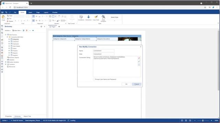Click Cancel in New MySQL Connection dialog
The image size is (220, 123).
(x=137, y=84)
